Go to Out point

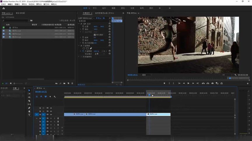[x=197, y=83]
